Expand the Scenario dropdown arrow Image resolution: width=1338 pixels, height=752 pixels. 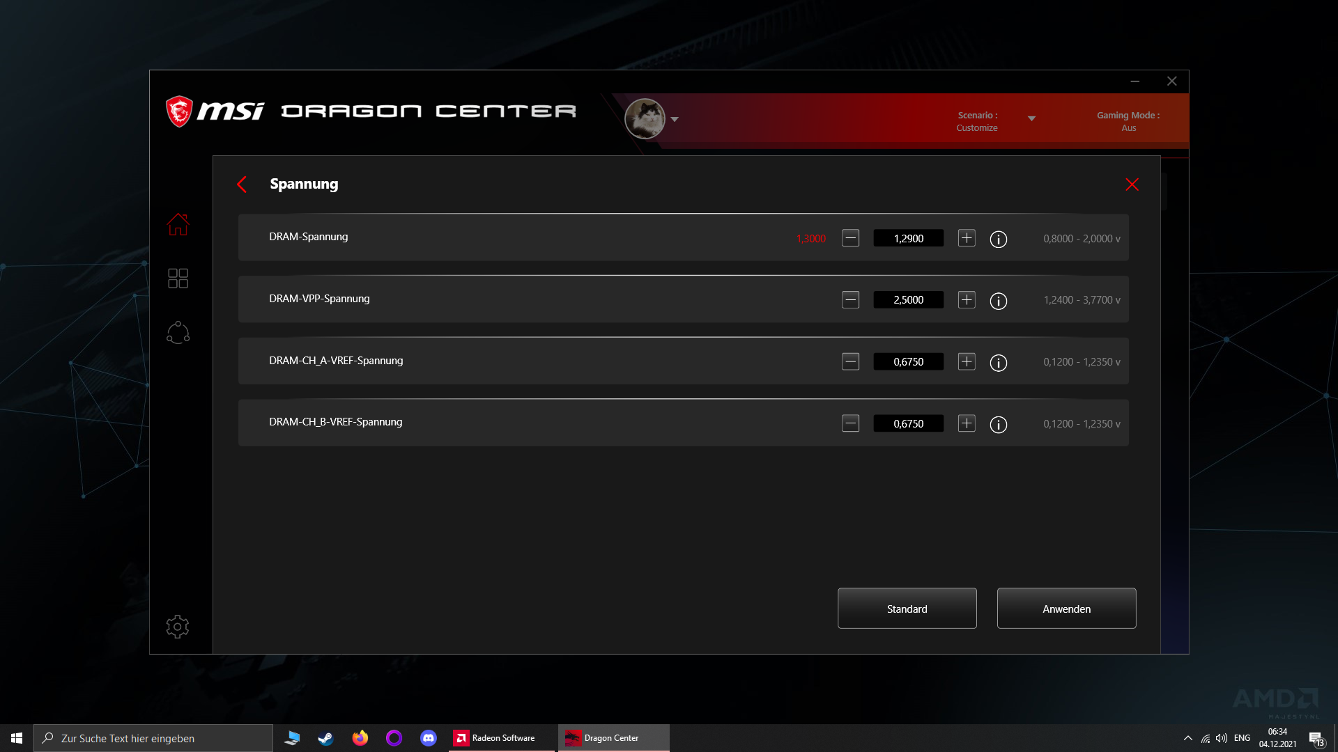[x=1031, y=119]
